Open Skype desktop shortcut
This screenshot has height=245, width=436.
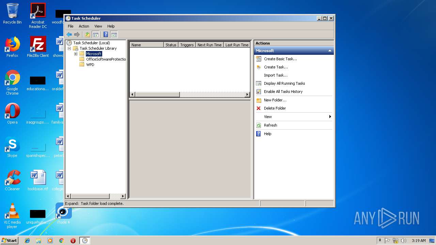pos(12,147)
